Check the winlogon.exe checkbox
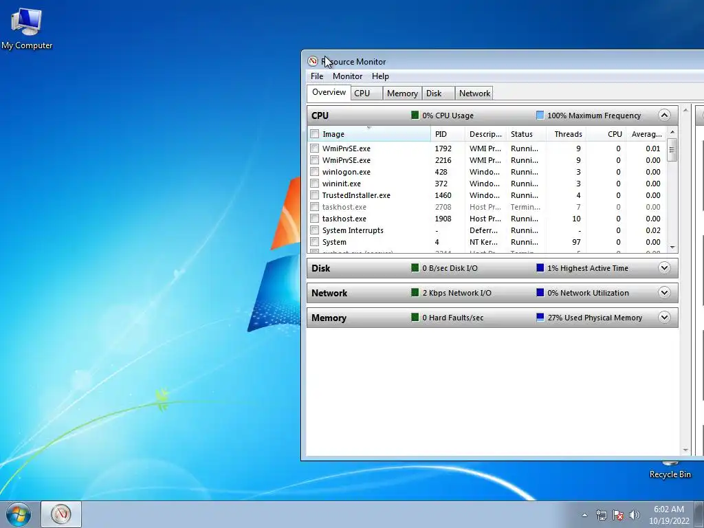The image size is (704, 528). pos(314,171)
